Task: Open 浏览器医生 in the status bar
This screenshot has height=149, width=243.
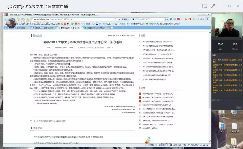Action: click(163, 145)
